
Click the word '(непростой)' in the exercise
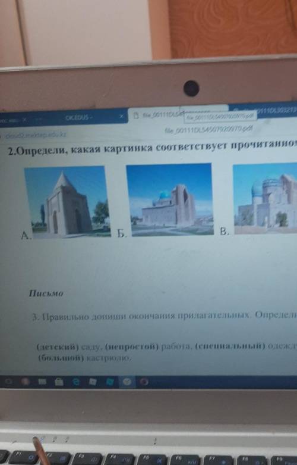(132, 347)
